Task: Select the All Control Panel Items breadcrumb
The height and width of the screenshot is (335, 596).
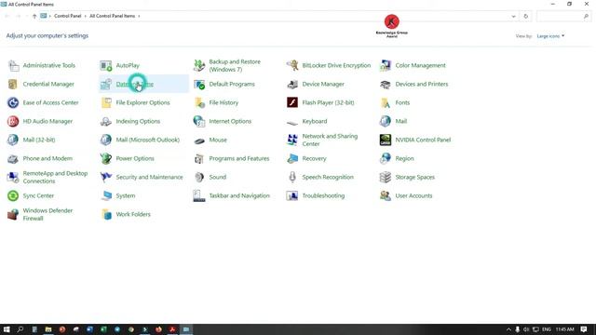Action: (112, 16)
